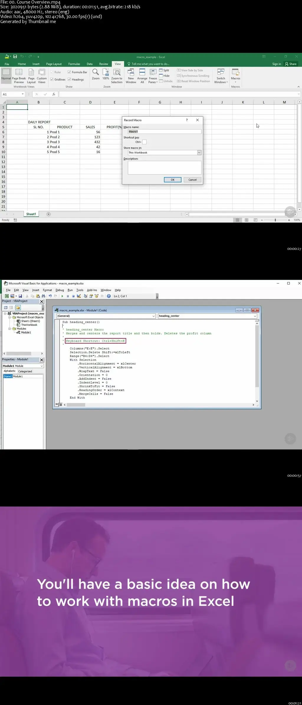Click Undo icon in VBA toolbar

tap(50, 296)
